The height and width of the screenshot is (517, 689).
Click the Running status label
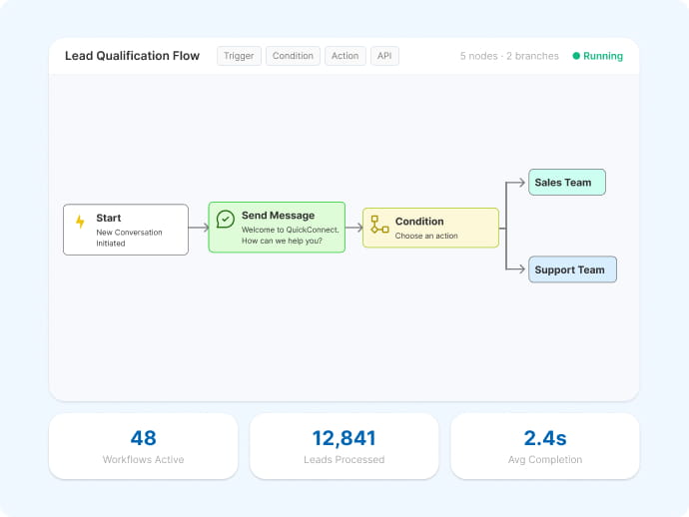pos(603,56)
